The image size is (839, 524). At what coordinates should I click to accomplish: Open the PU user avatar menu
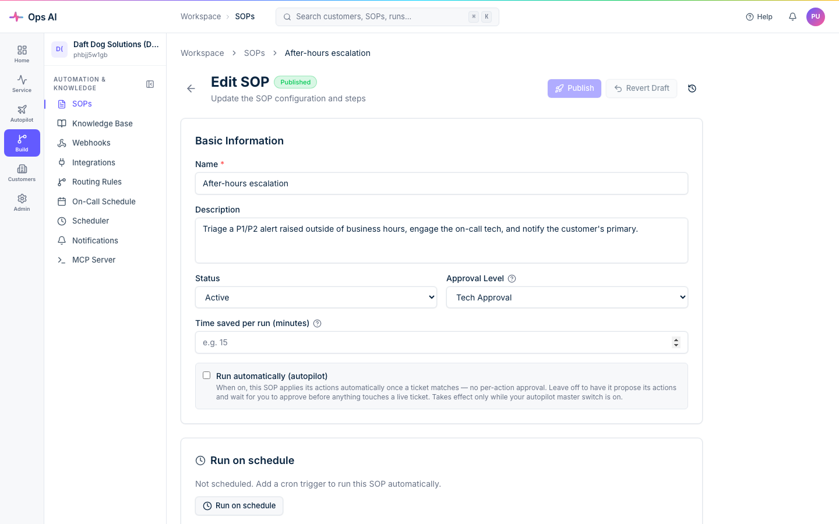pos(816,17)
